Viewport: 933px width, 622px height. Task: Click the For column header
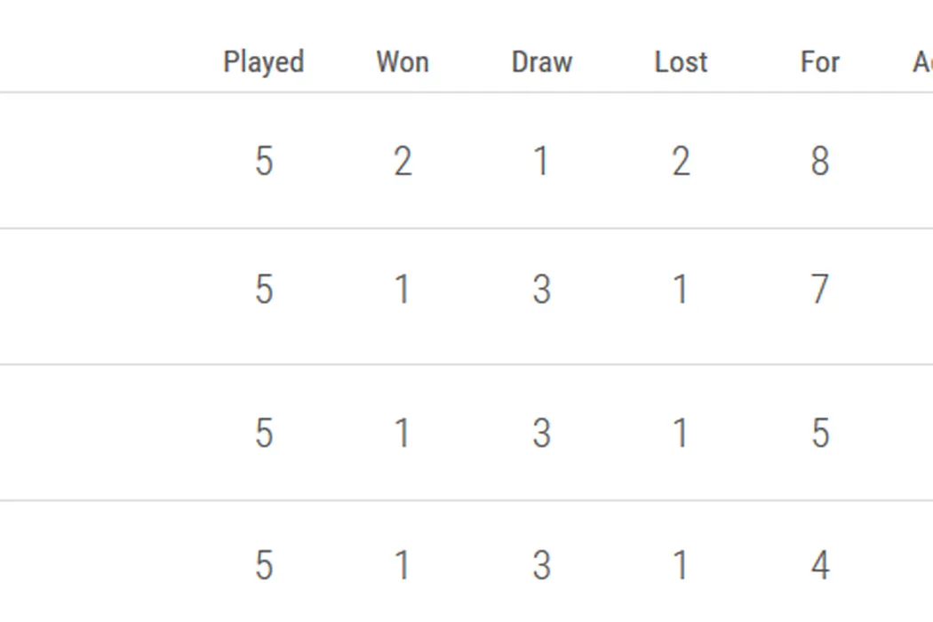pos(819,62)
